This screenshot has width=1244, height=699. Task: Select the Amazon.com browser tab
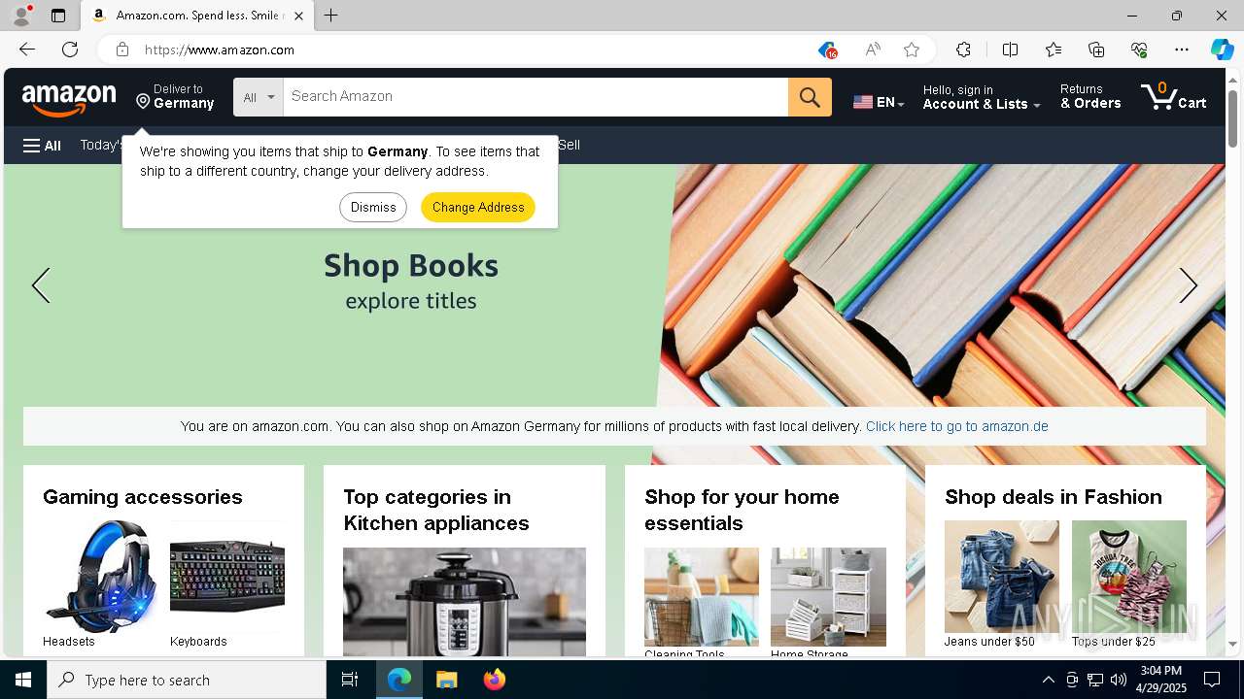pos(196,16)
